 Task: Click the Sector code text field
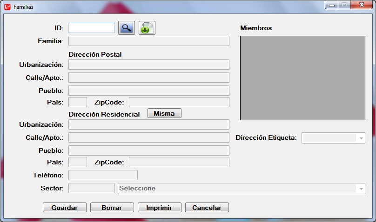(x=91, y=188)
